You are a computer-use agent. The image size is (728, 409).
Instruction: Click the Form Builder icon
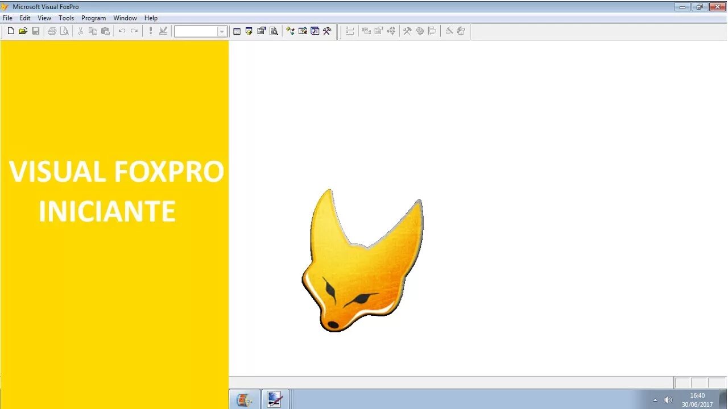click(449, 31)
